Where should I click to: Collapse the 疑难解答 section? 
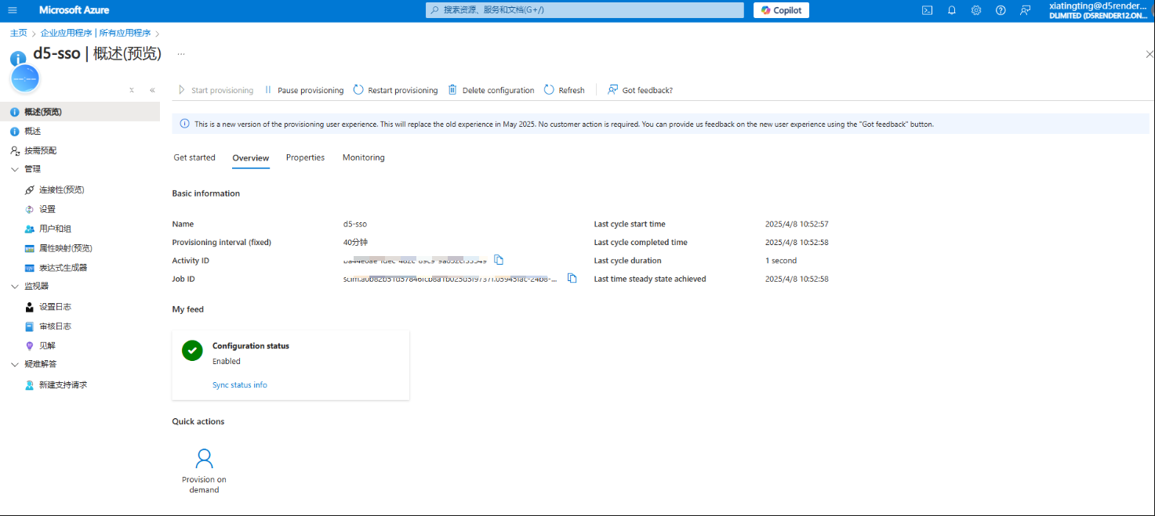(x=15, y=364)
